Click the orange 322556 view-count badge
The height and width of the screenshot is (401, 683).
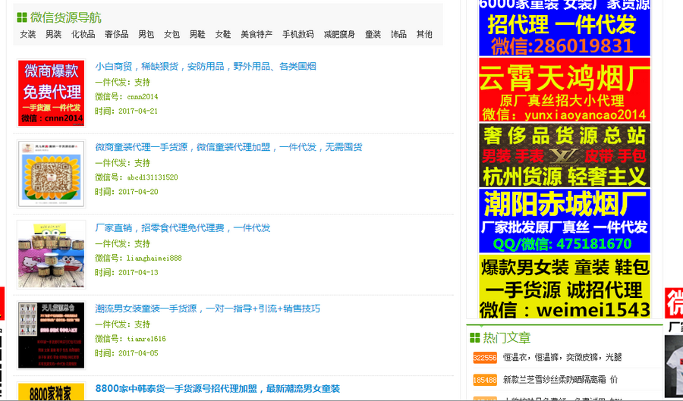point(485,358)
